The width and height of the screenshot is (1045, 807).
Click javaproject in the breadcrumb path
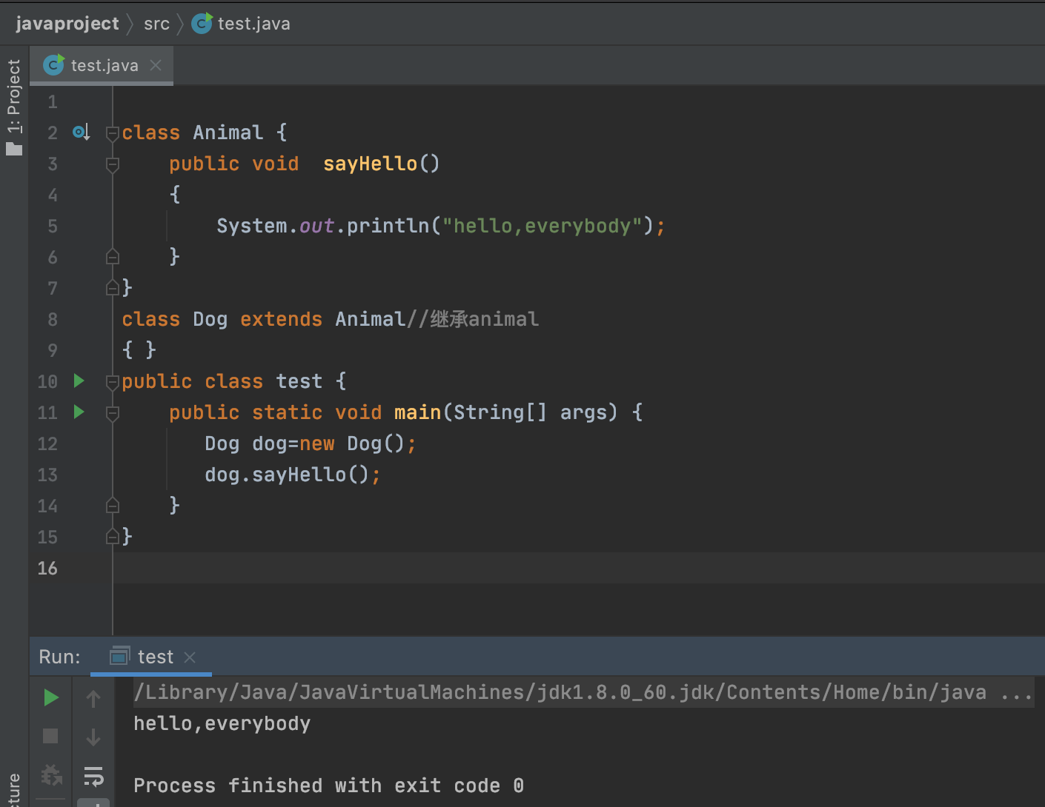pos(67,24)
